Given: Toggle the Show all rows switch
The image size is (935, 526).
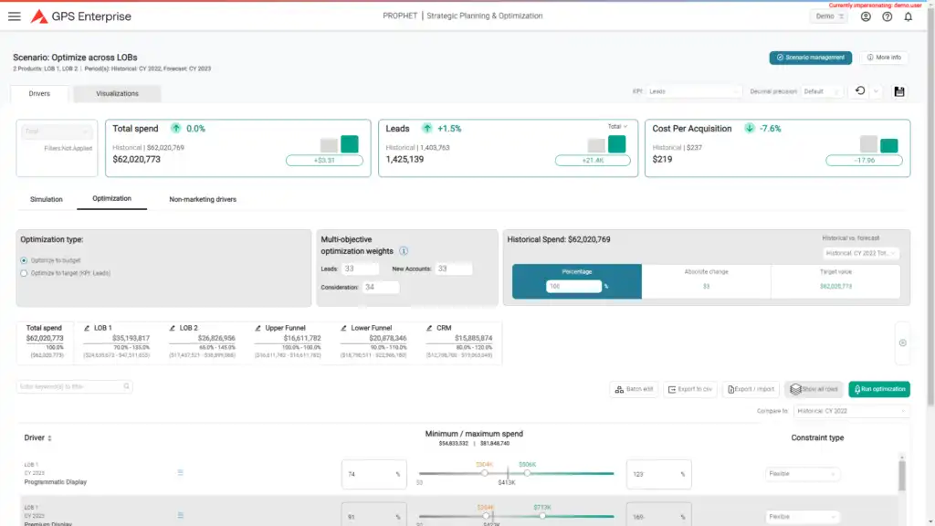Looking at the screenshot, I should 812,389.
